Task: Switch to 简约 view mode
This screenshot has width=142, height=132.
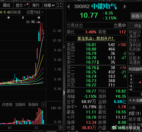Action: pos(36,5)
